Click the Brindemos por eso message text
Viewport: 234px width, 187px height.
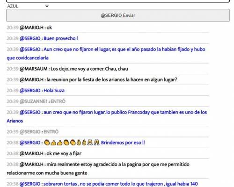[x=123, y=143]
